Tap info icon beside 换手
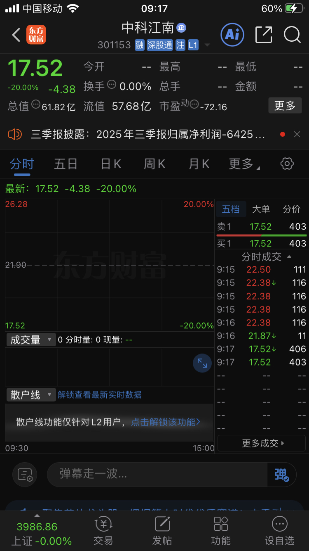The width and height of the screenshot is (309, 551). pyautogui.click(x=112, y=85)
